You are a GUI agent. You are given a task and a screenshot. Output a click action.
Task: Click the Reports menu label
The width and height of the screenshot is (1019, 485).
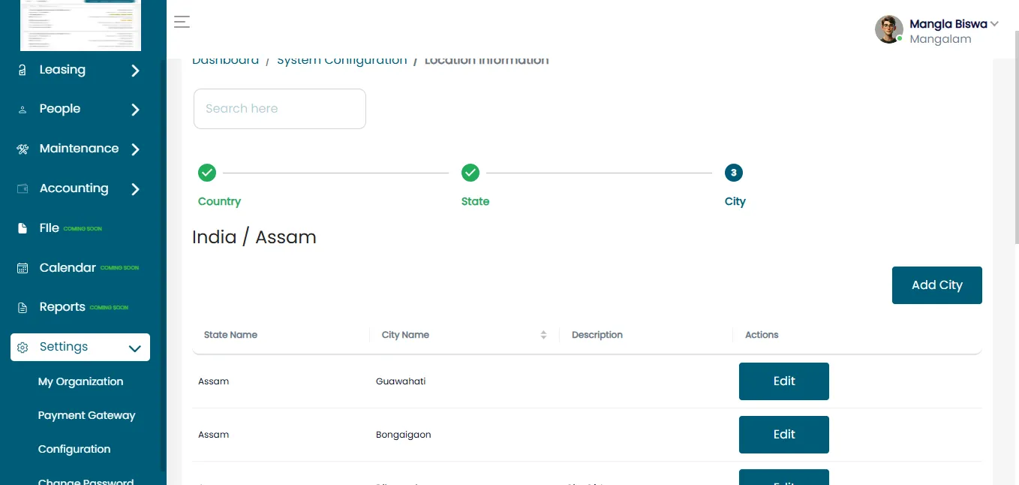62,306
